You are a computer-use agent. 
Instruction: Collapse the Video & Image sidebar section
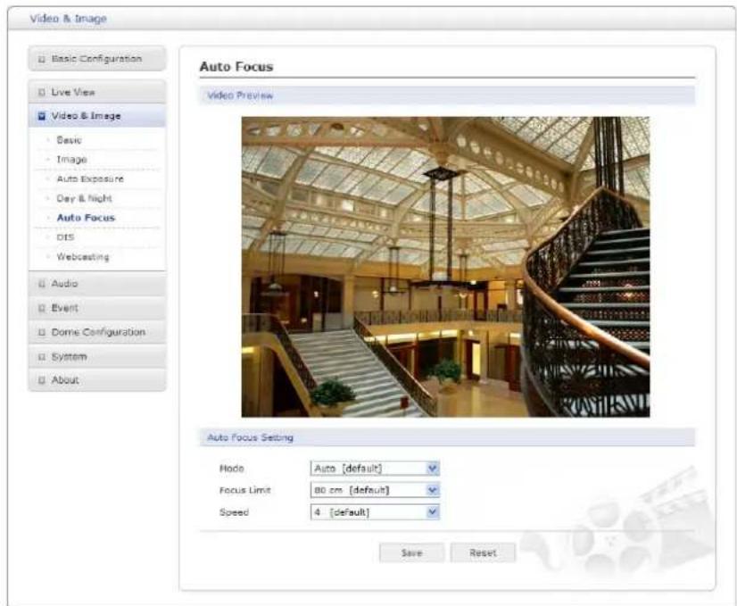[97, 116]
